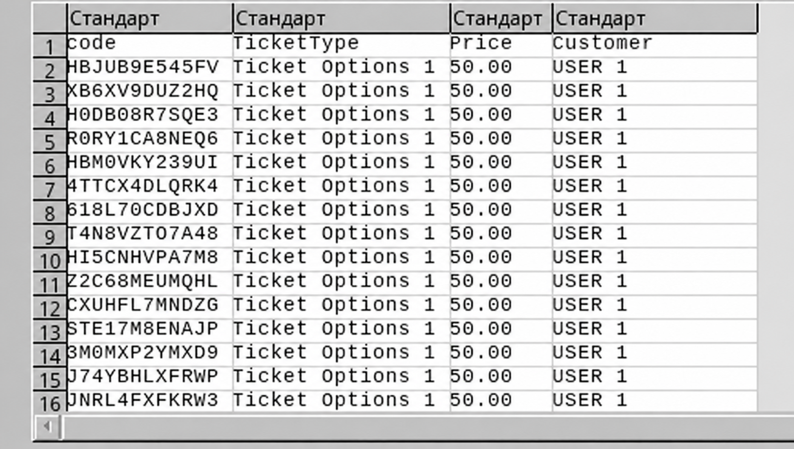Screen dimensions: 794x449
Task: Select the cell containing HBJUB9E545FV
Action: (150, 69)
